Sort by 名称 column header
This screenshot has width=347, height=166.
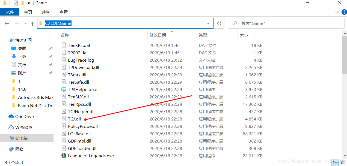point(65,35)
